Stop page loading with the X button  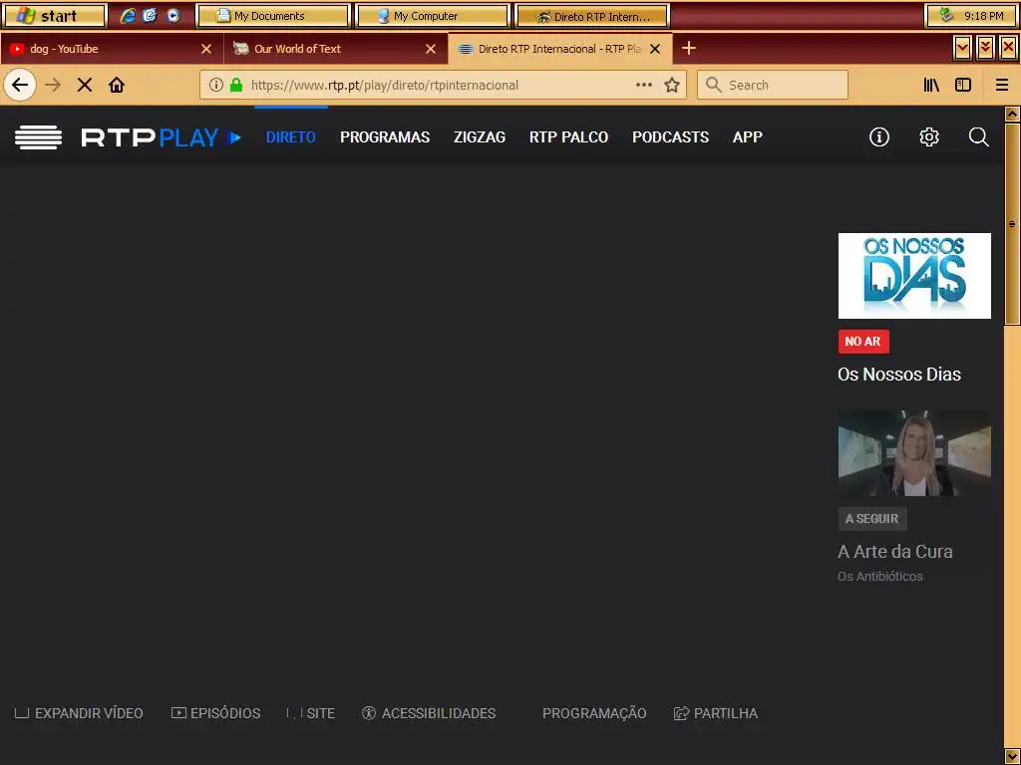(x=85, y=85)
